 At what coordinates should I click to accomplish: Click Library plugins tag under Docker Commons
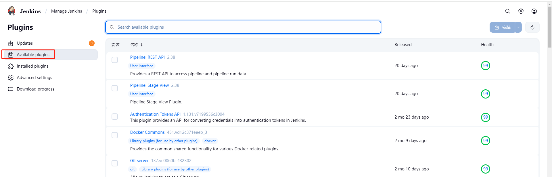coord(164,141)
